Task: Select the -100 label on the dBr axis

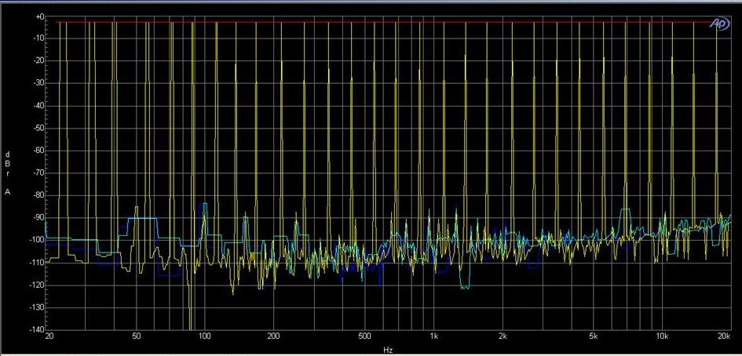Action: click(38, 240)
